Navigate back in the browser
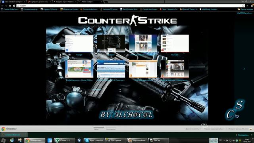254x143 pixels. 2,6
